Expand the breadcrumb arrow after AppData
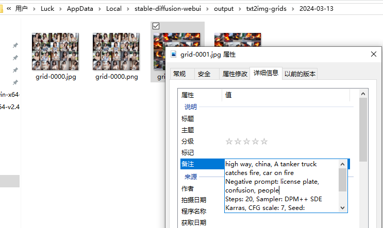This screenshot has width=383, height=228. click(x=101, y=9)
